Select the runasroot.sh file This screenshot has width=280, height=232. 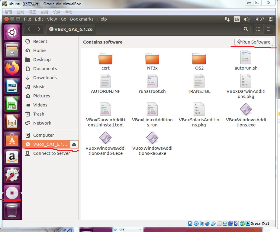point(152,84)
